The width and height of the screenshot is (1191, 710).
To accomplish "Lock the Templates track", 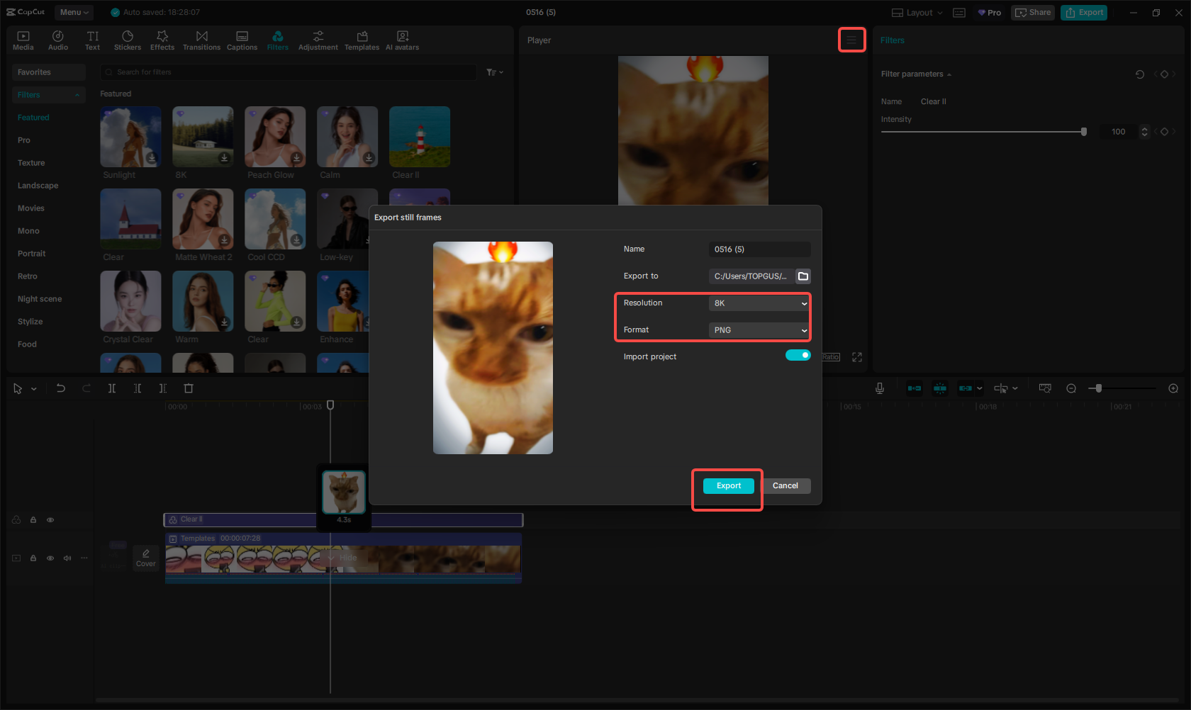I will [x=33, y=558].
